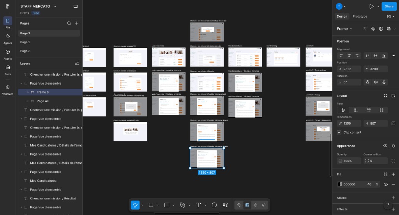Image resolution: width=399 pixels, height=215 pixels.
Task: Use as mask icon in Frame header
Action: tap(381, 29)
